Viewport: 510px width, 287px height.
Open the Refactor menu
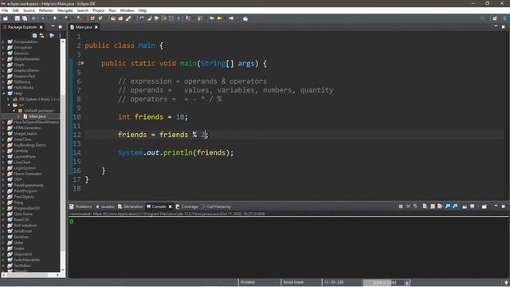(46, 10)
